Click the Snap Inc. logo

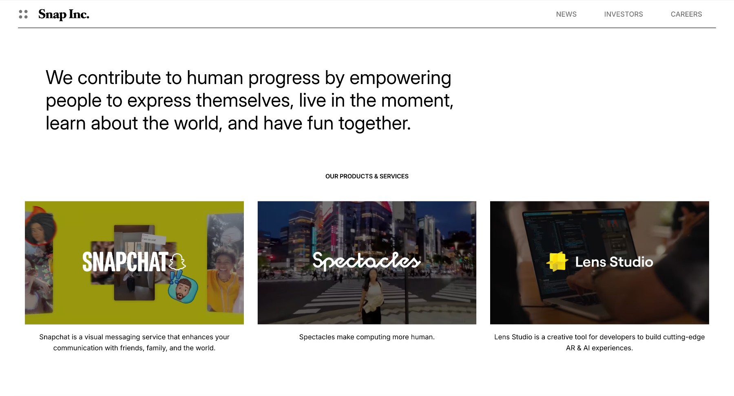pos(64,14)
